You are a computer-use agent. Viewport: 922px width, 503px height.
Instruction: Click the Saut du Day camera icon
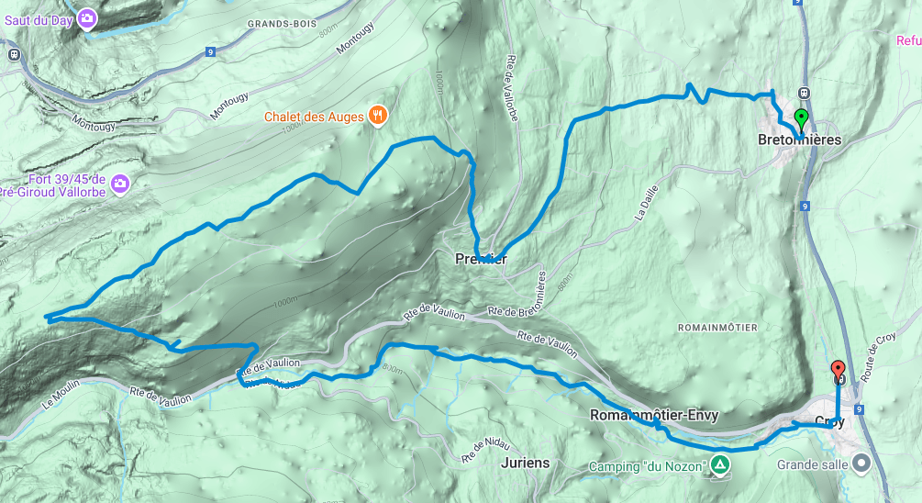click(x=88, y=19)
